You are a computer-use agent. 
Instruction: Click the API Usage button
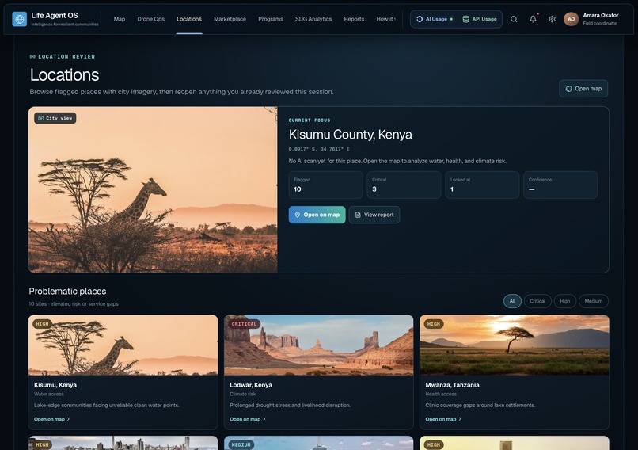point(480,19)
